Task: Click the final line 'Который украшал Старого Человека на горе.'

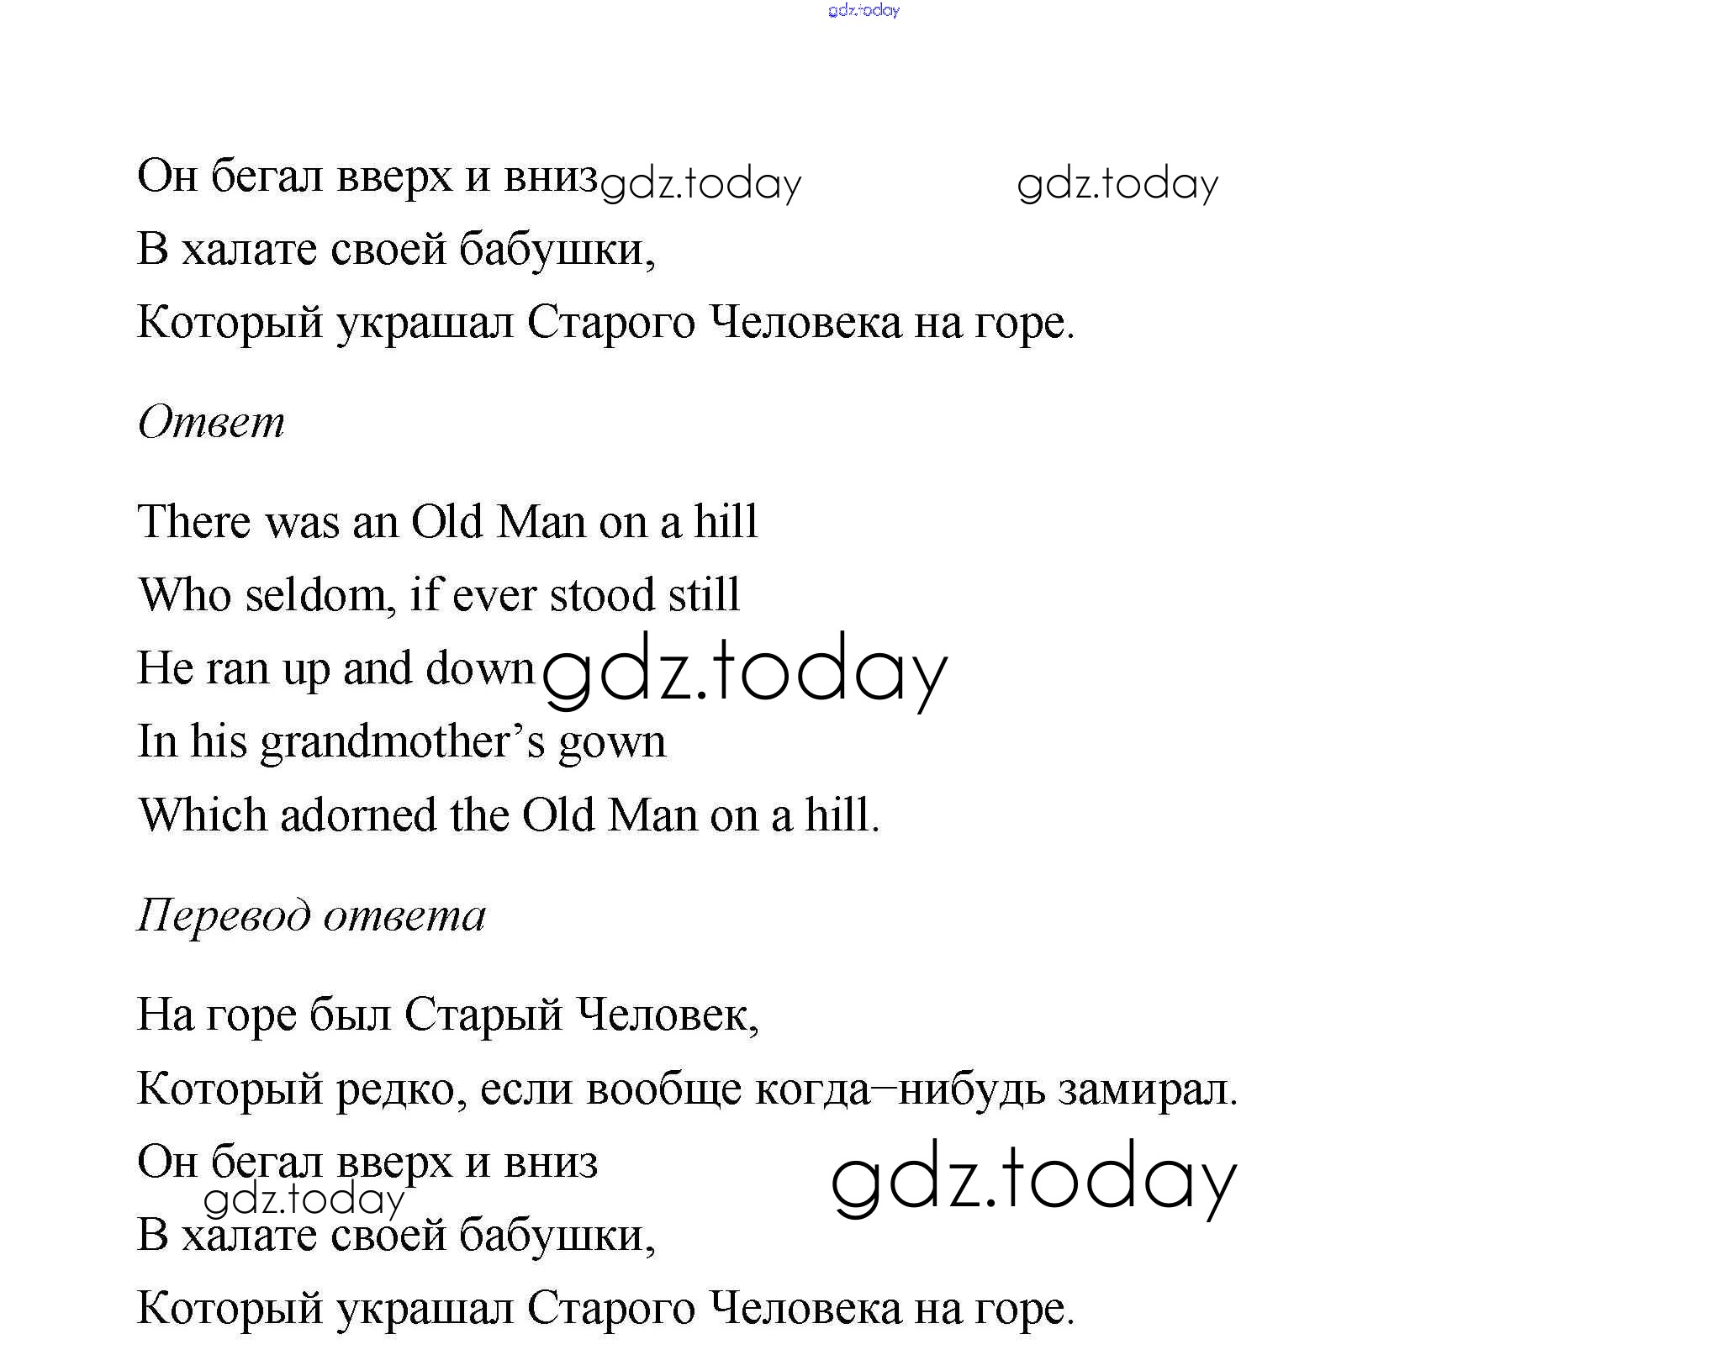Action: click(x=605, y=1309)
